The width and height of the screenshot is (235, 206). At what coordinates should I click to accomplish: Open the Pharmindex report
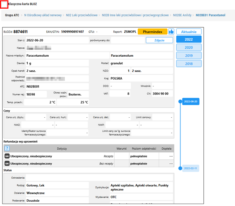[152, 32]
